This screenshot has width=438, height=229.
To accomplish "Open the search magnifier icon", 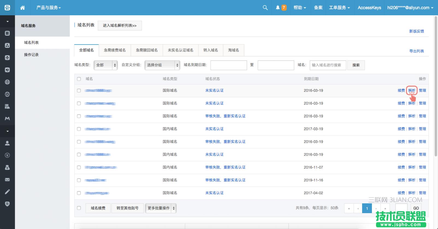I will (265, 8).
